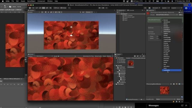Open AssetBundle None dropdown

click(x=166, y=99)
